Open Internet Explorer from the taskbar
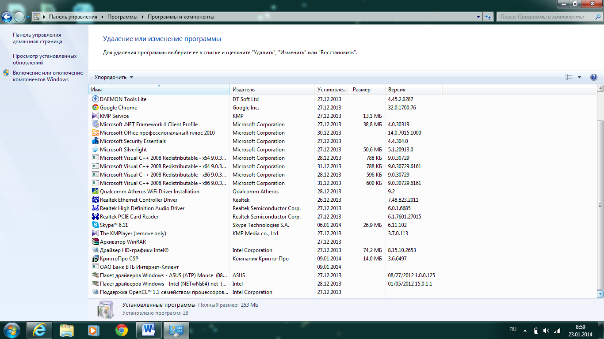Image resolution: width=604 pixels, height=339 pixels. pyautogui.click(x=40, y=330)
